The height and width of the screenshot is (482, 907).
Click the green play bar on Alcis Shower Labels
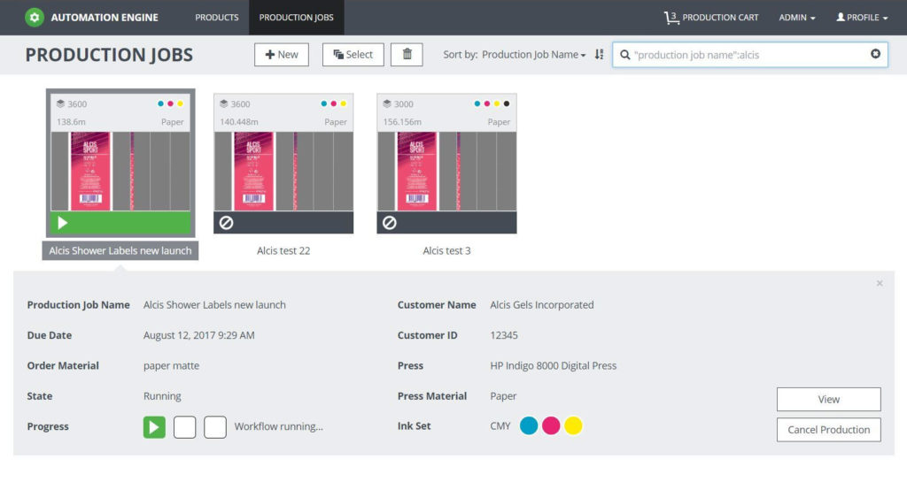click(120, 223)
